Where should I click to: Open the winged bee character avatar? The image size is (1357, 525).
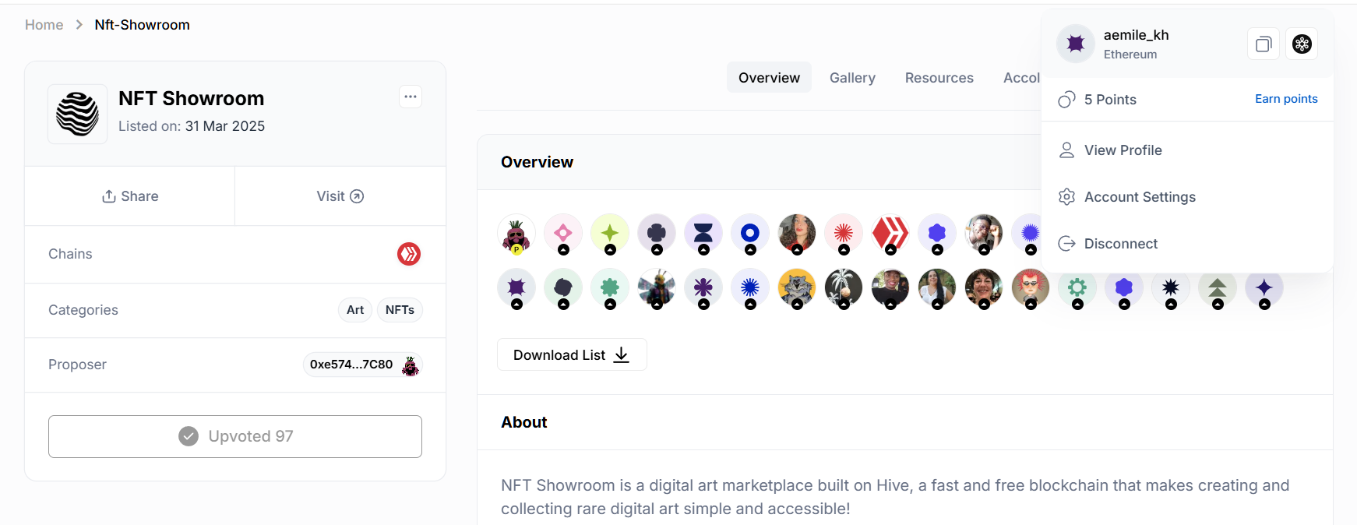coord(657,287)
